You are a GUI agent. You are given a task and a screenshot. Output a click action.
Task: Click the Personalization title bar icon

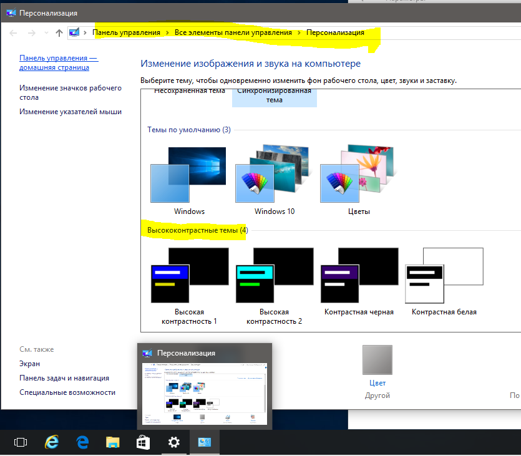[11, 13]
